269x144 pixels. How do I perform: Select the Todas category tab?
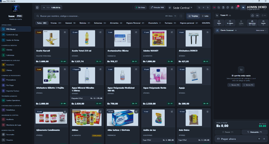pyautogui.click(x=42, y=23)
